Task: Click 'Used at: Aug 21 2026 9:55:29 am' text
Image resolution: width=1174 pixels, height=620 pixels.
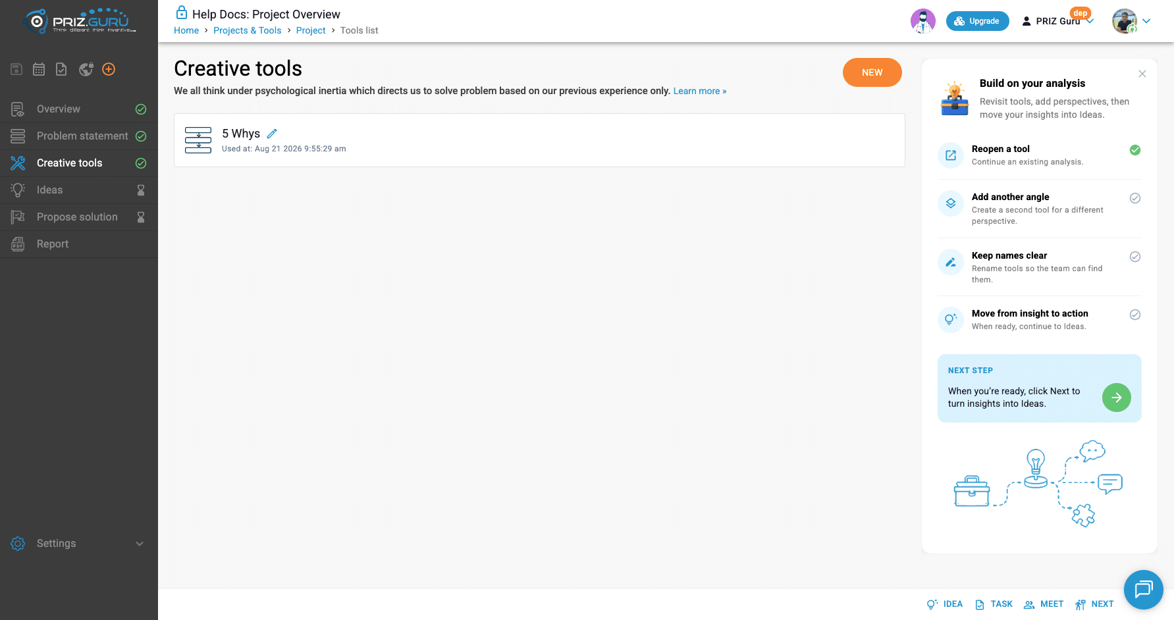Action: 284,149
